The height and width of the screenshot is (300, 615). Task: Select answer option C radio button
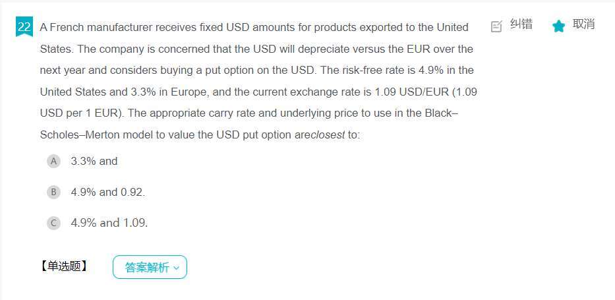point(53,223)
